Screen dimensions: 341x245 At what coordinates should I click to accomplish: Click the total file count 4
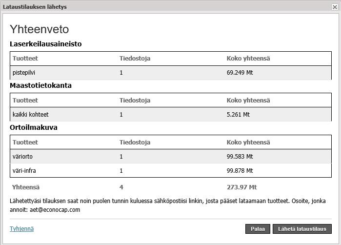click(121, 187)
